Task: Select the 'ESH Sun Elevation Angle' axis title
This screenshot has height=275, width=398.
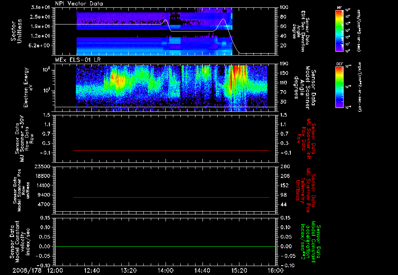Action: click(300, 31)
